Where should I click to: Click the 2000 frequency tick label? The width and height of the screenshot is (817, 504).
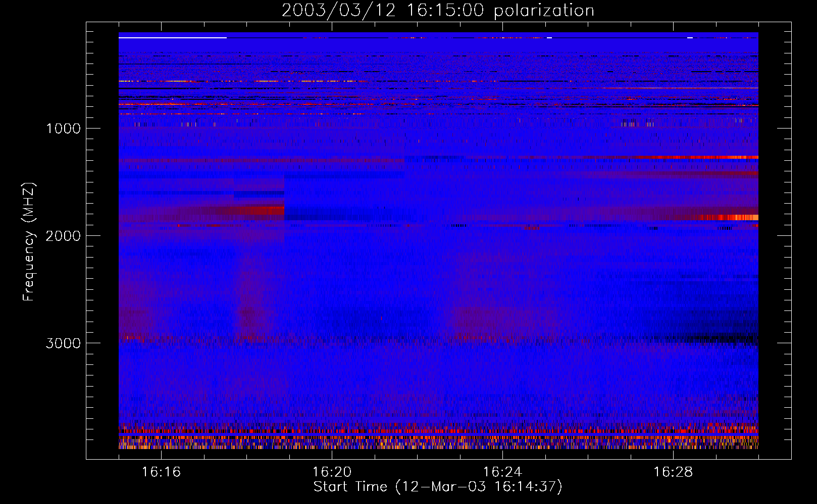click(63, 236)
